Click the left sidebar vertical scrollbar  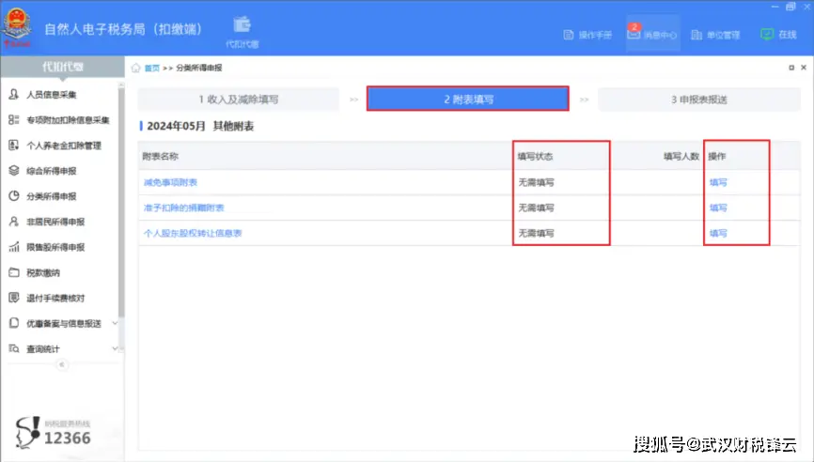[x=120, y=188]
